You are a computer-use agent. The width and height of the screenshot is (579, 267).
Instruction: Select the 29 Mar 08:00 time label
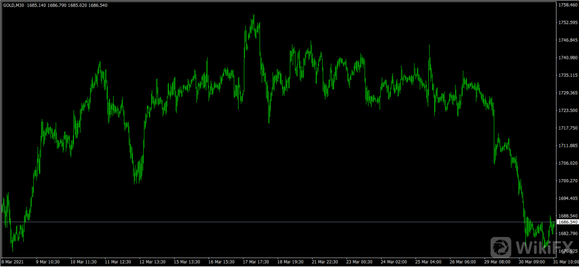[496, 263]
